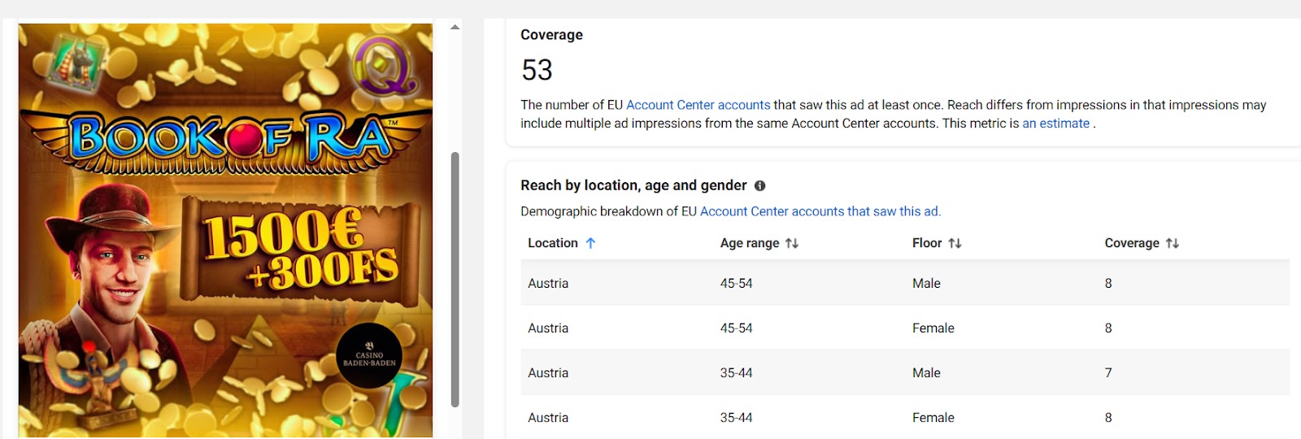Click the scroll-up arrow of the ad preview
This screenshot has width=1301, height=439.
tap(455, 28)
